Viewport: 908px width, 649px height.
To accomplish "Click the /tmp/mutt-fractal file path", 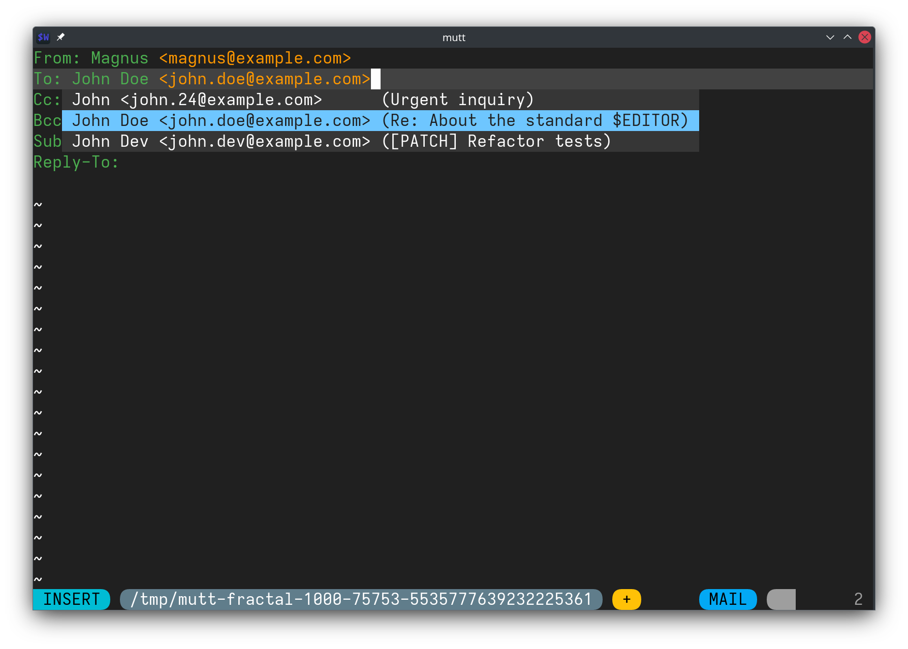I will (361, 599).
